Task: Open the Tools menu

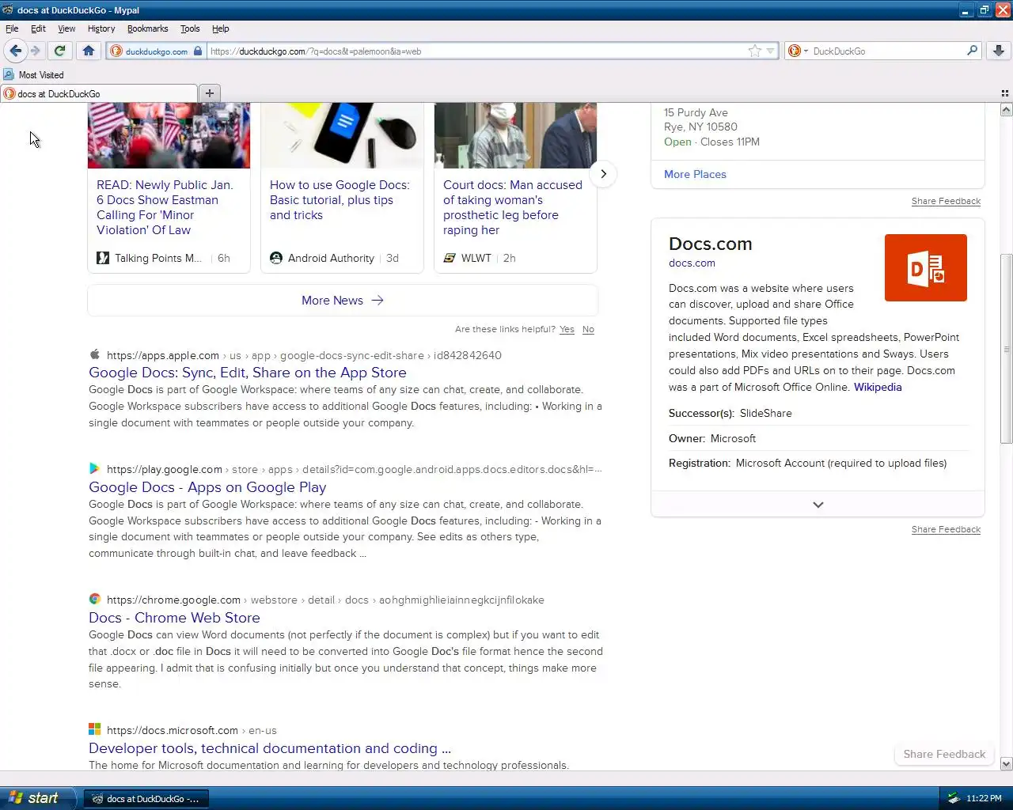Action: point(190,28)
